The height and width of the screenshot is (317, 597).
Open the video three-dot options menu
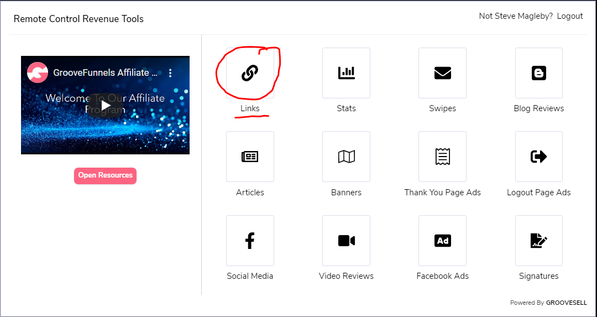tap(170, 72)
